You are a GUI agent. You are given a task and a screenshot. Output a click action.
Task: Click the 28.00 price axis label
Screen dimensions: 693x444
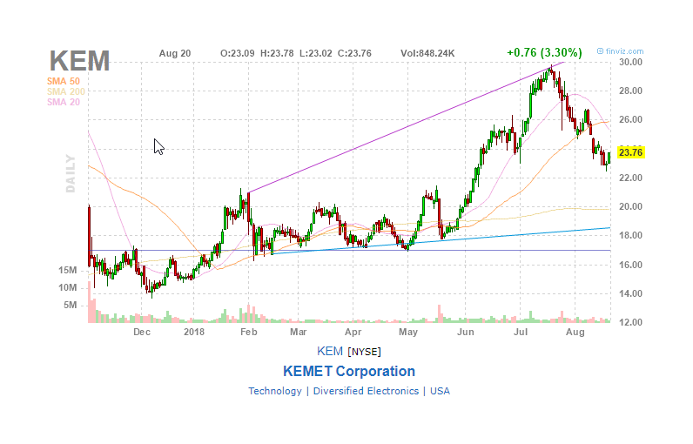point(630,91)
